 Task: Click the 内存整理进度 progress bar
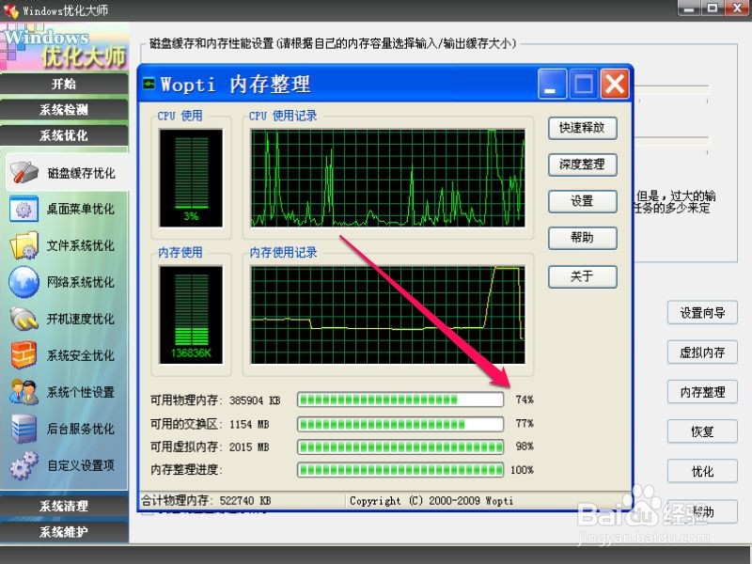pos(399,470)
